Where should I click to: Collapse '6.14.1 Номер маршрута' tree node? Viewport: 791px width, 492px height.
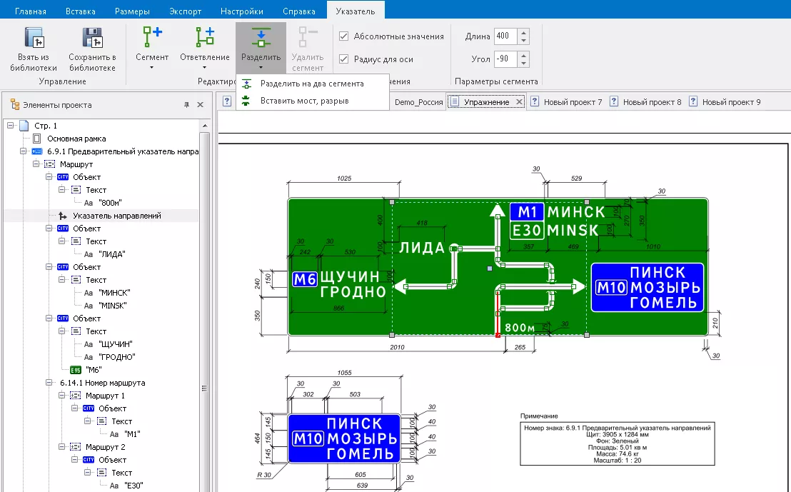click(49, 383)
